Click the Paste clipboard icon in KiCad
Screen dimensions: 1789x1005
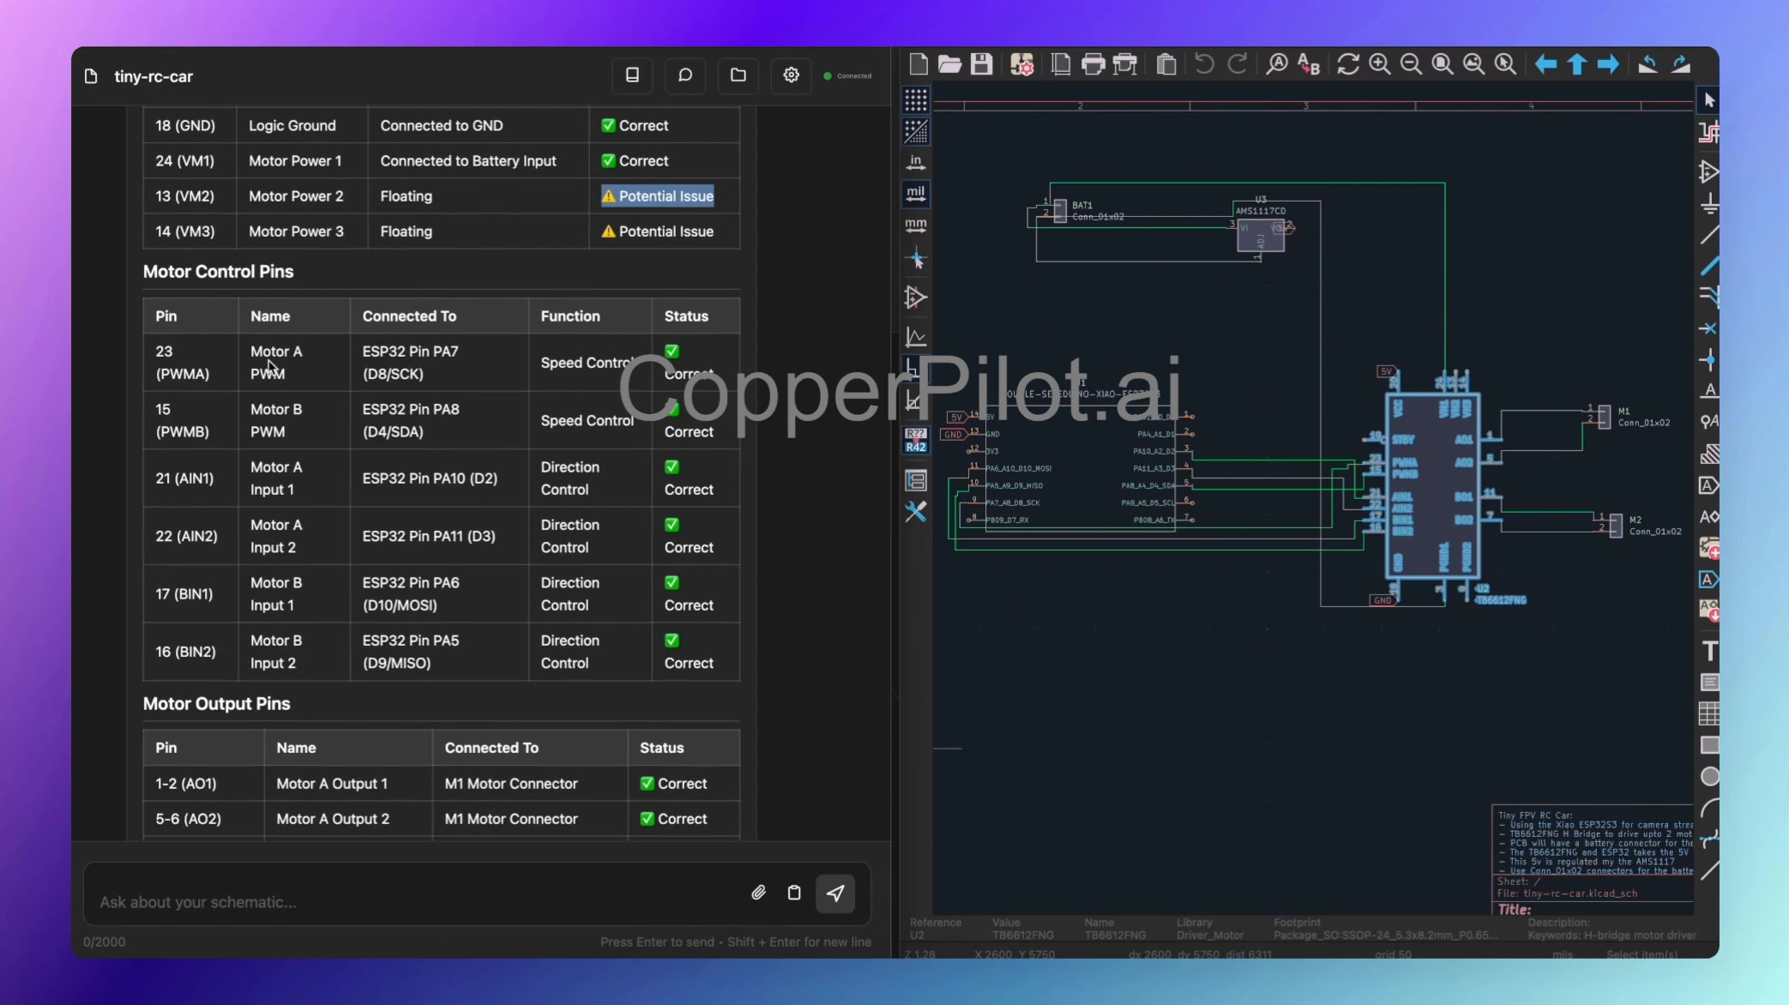coord(1166,64)
